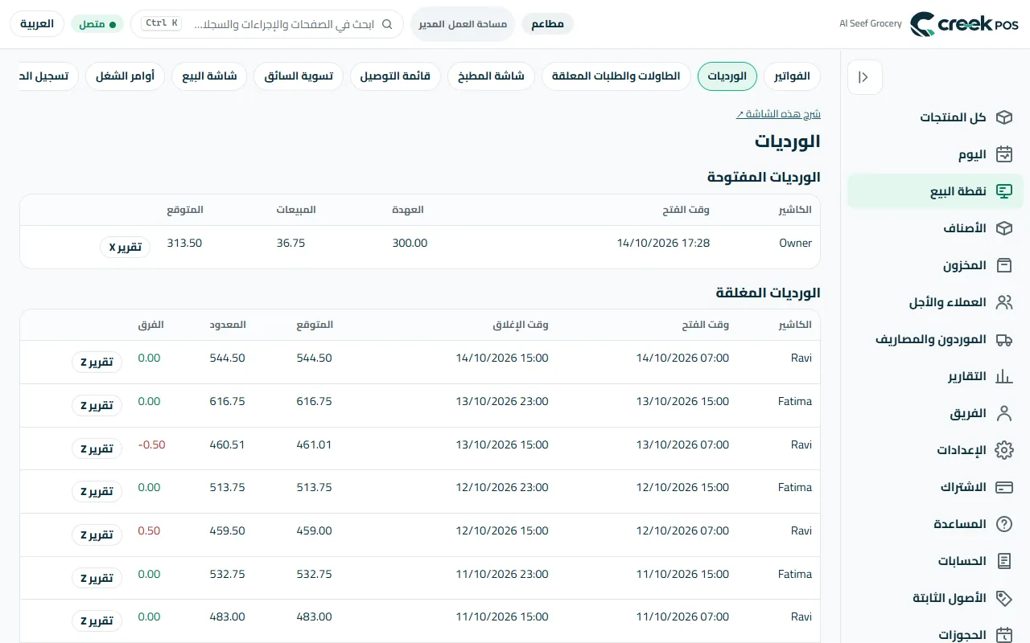
Task: Click the help question mark icon
Action: click(x=1003, y=524)
